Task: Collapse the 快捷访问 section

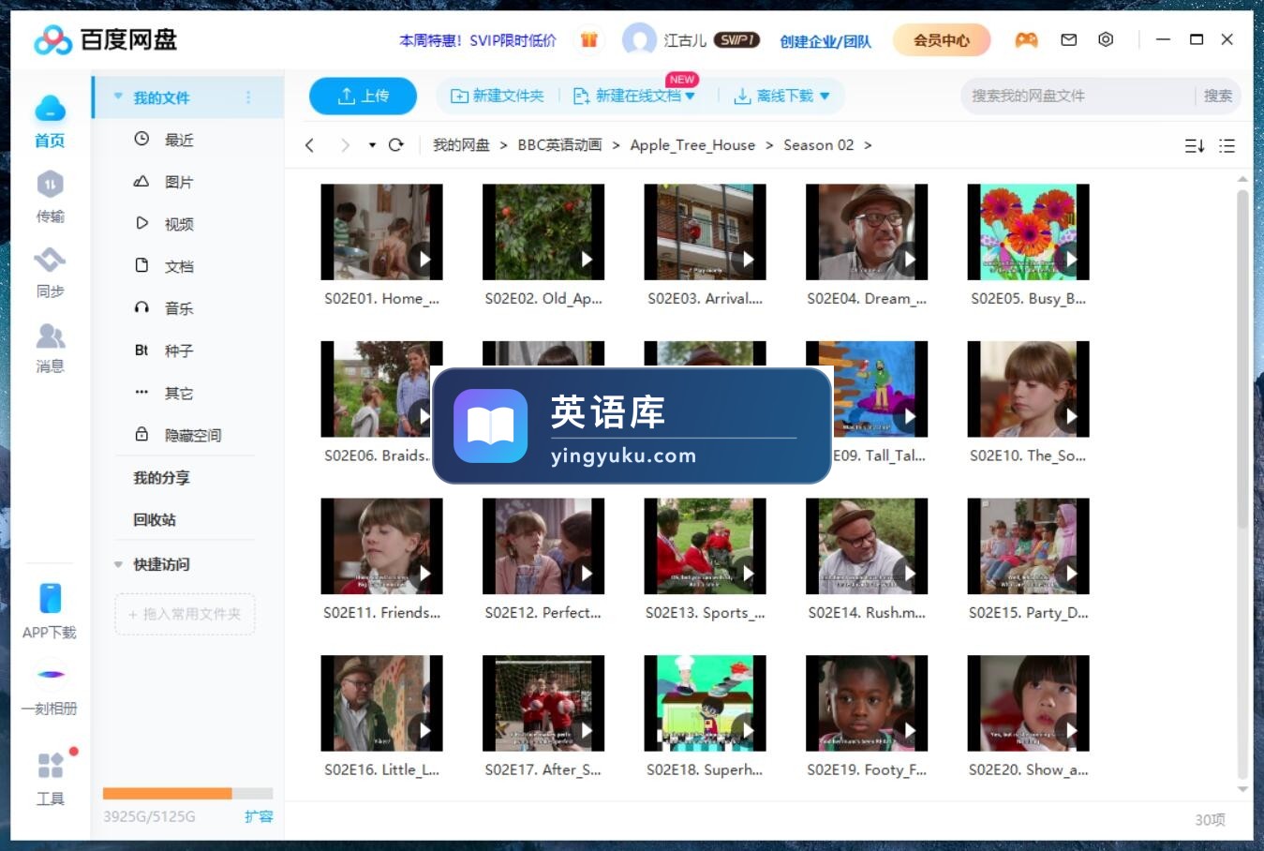Action: pyautogui.click(x=118, y=564)
